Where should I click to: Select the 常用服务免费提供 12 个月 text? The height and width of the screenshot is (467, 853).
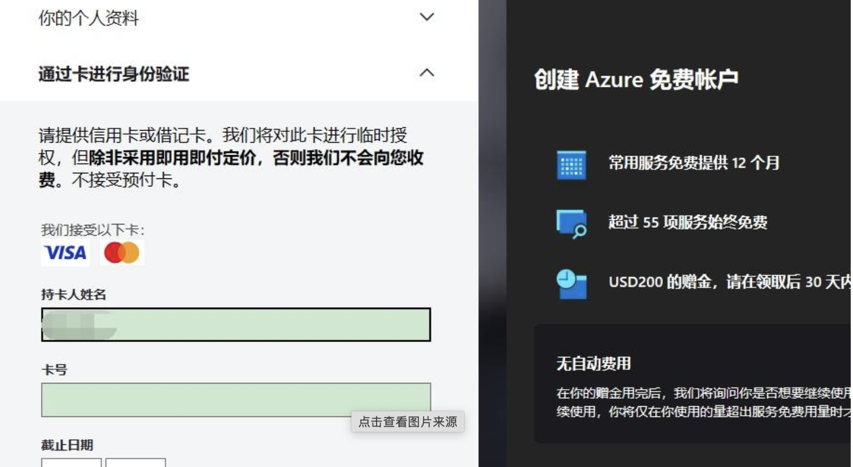pyautogui.click(x=694, y=163)
